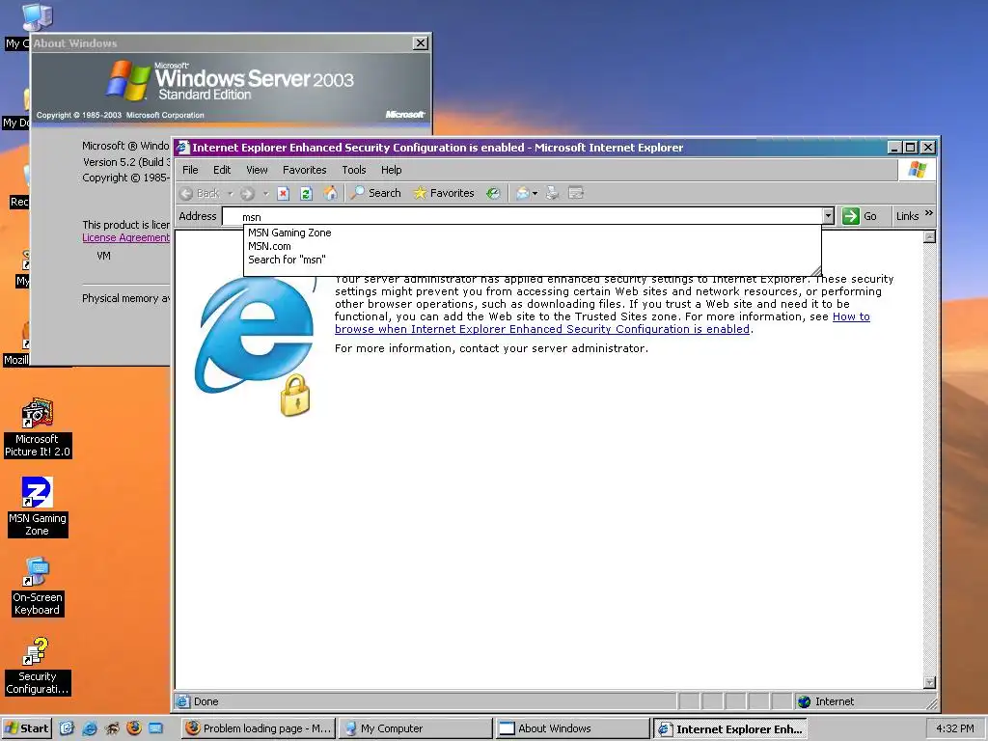Expand the Links toolbar chevron

[929, 213]
